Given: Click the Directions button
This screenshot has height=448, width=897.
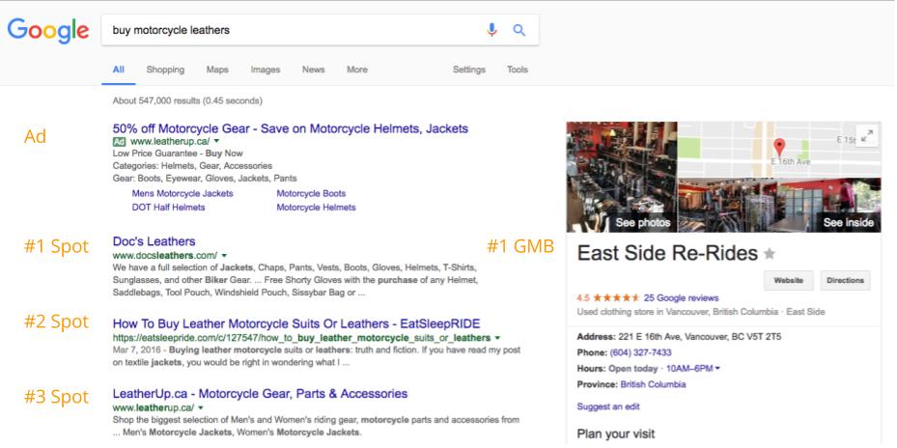Looking at the screenshot, I should (x=845, y=280).
